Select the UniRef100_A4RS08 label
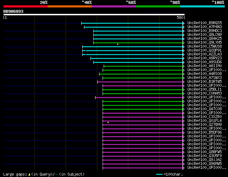 pyautogui.click(x=204, y=74)
